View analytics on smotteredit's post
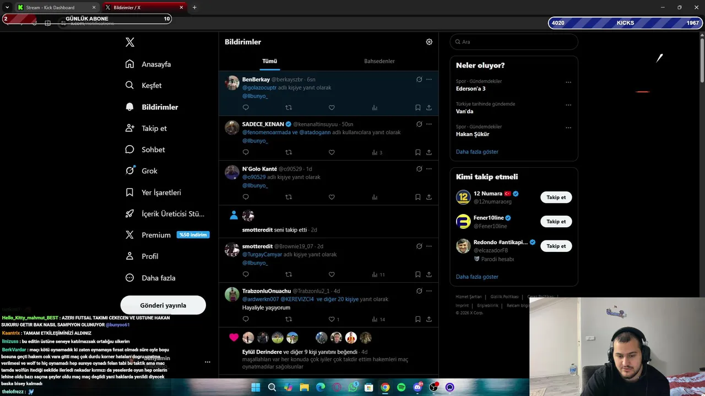Viewport: 705px width, 396px height. [378, 274]
